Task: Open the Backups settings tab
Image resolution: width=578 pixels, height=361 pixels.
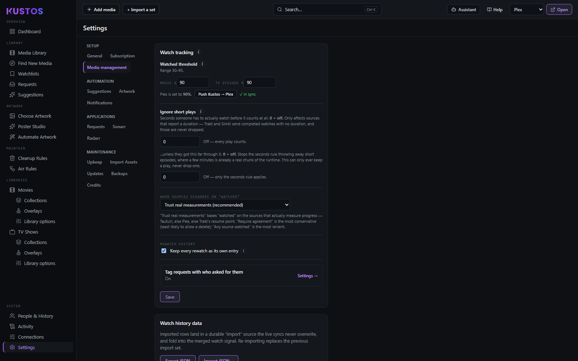Action: (120, 174)
